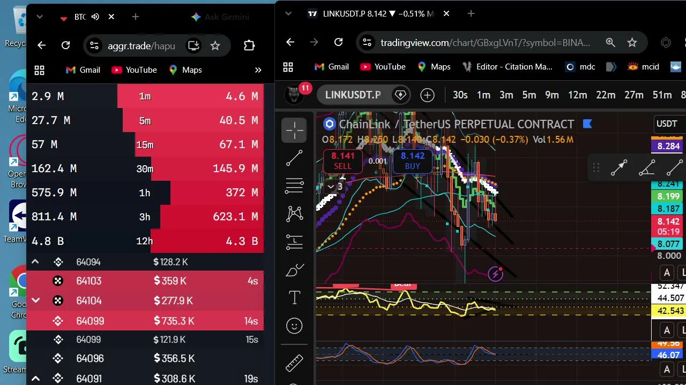Select the crosshair cursor tool
The image size is (686, 385).
(294, 130)
